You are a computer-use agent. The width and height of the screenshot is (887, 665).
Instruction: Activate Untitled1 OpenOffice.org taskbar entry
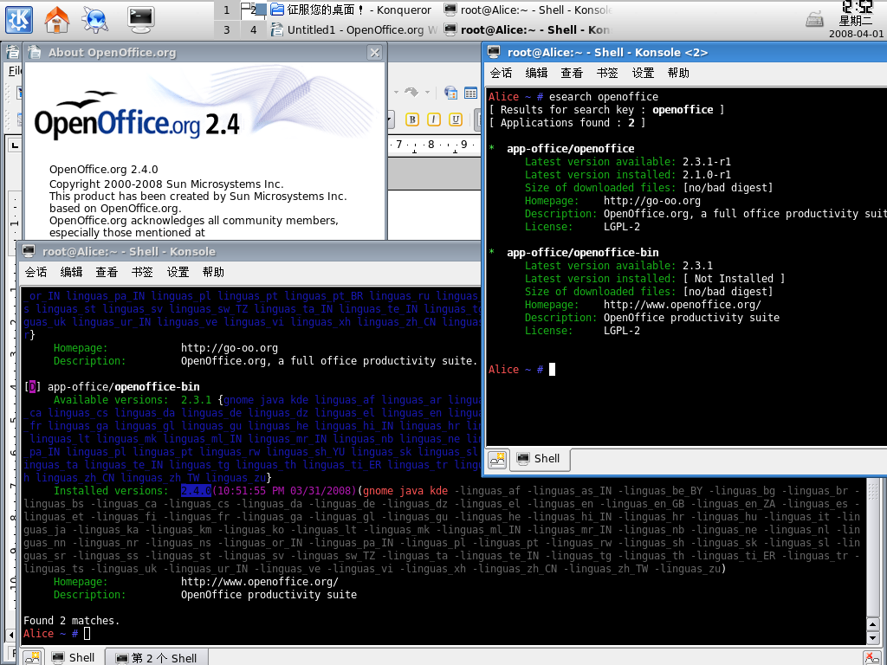point(353,29)
